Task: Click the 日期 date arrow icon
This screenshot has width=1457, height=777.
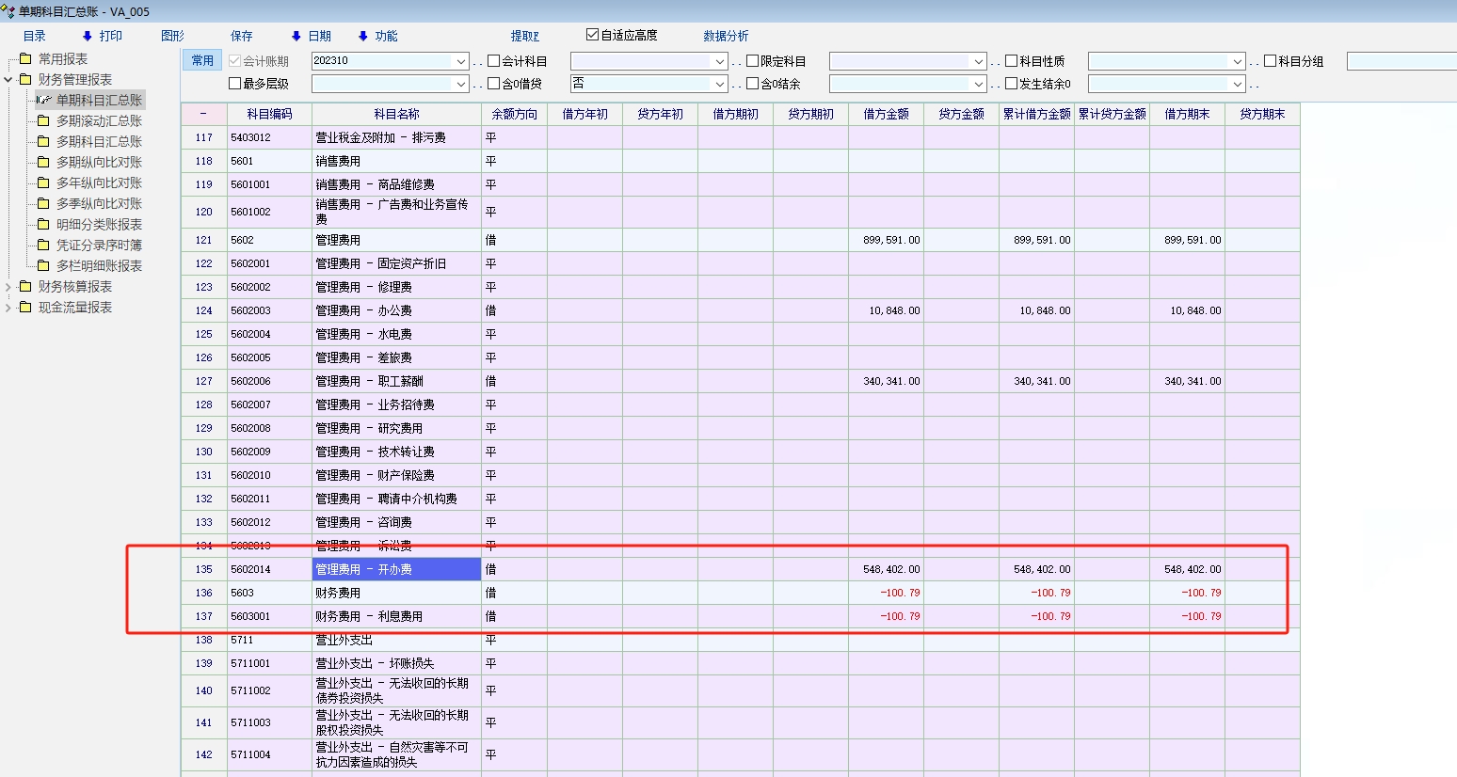Action: click(296, 36)
